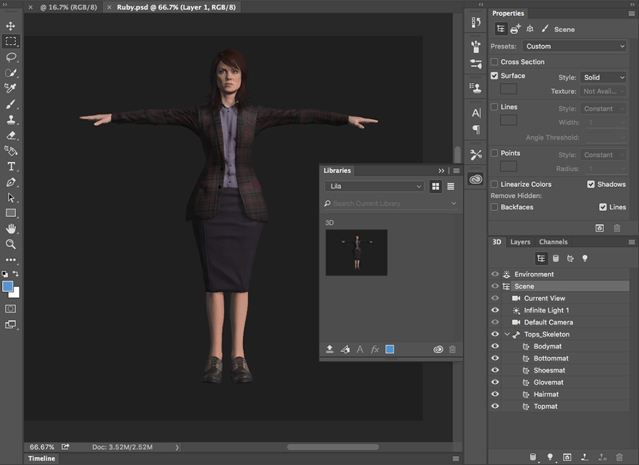The height and width of the screenshot is (465, 639).
Task: Click the Mesh icon in the 3D panel
Action: click(x=556, y=258)
